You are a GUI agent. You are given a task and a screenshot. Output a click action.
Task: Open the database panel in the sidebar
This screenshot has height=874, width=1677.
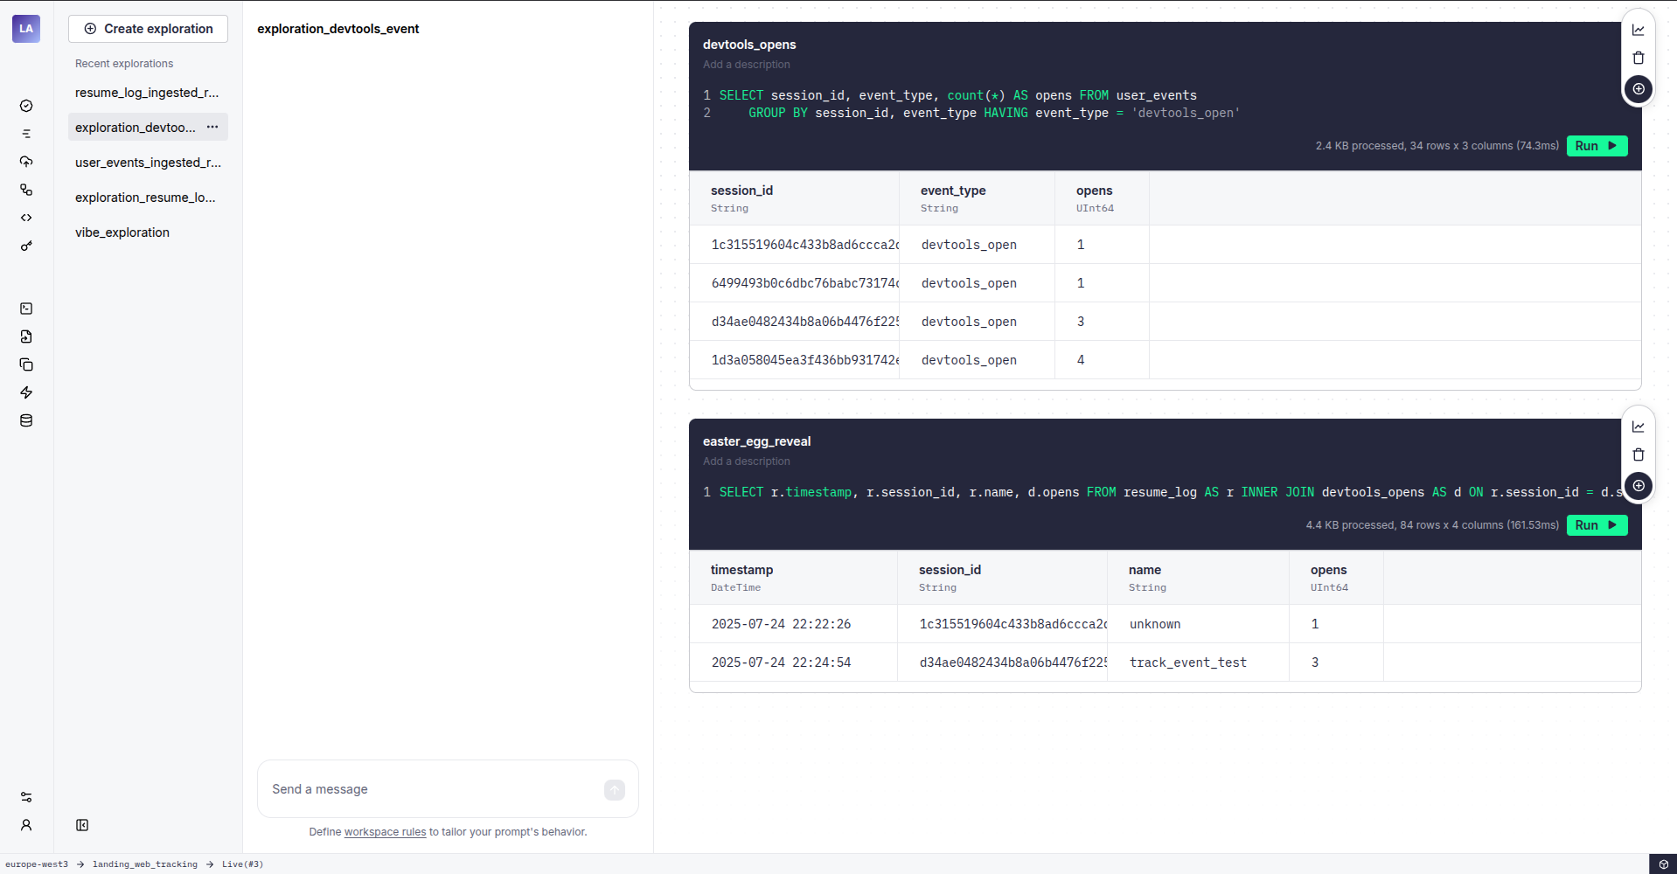[26, 420]
